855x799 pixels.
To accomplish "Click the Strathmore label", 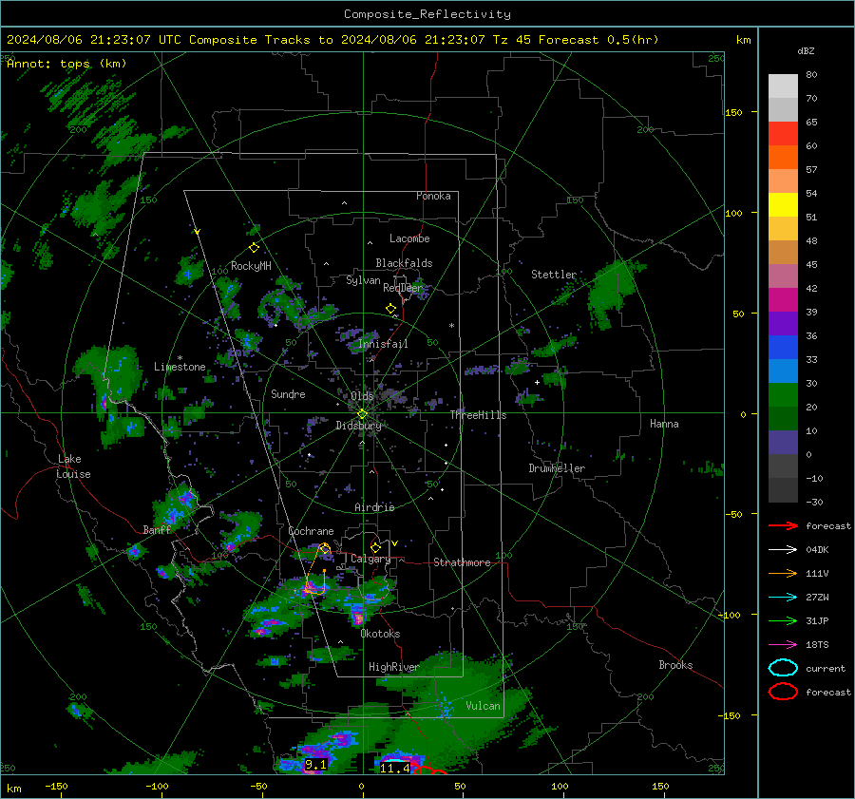I will (462, 562).
